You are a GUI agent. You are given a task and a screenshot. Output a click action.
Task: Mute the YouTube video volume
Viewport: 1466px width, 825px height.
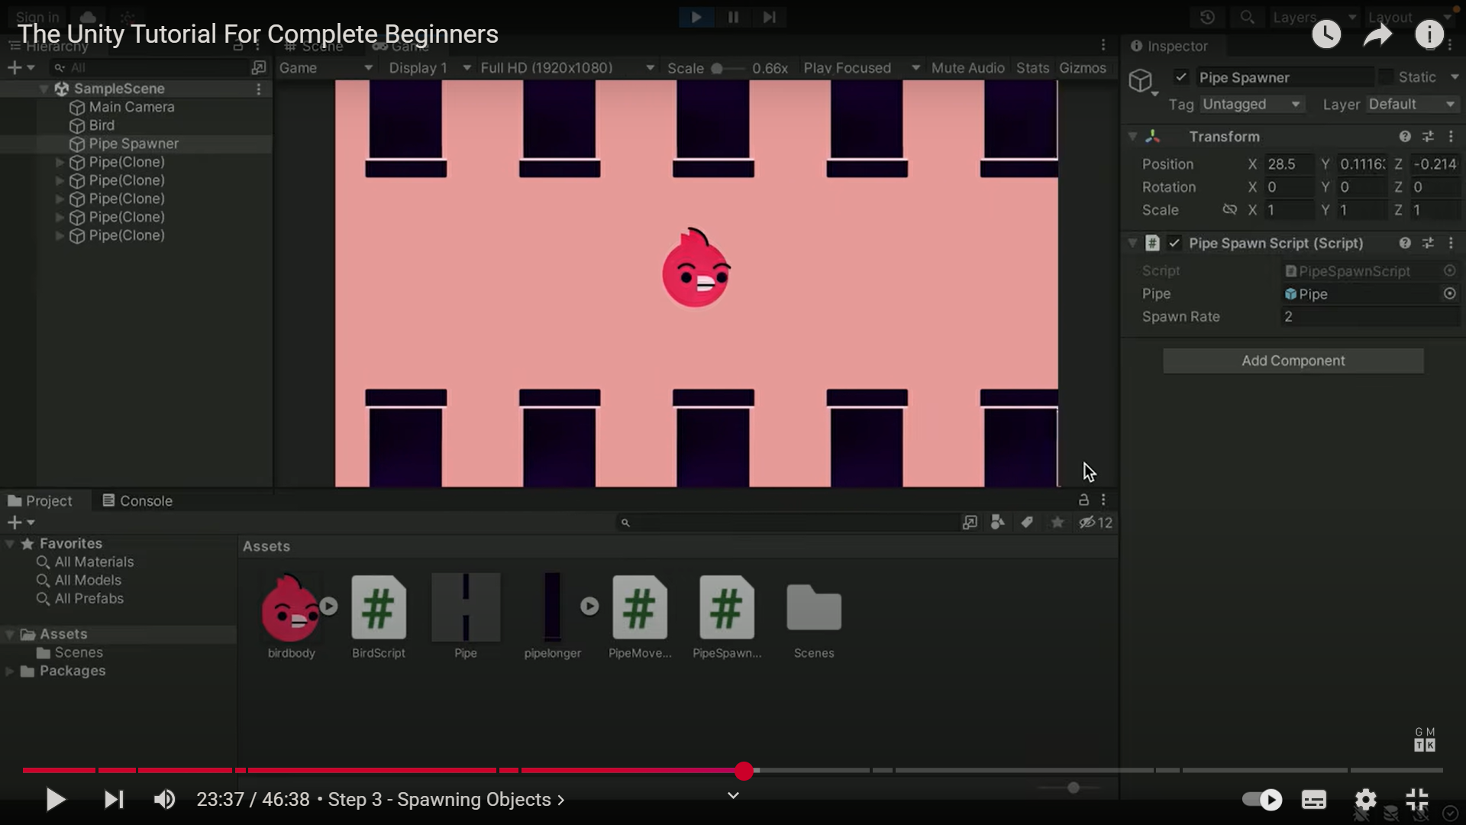(164, 800)
